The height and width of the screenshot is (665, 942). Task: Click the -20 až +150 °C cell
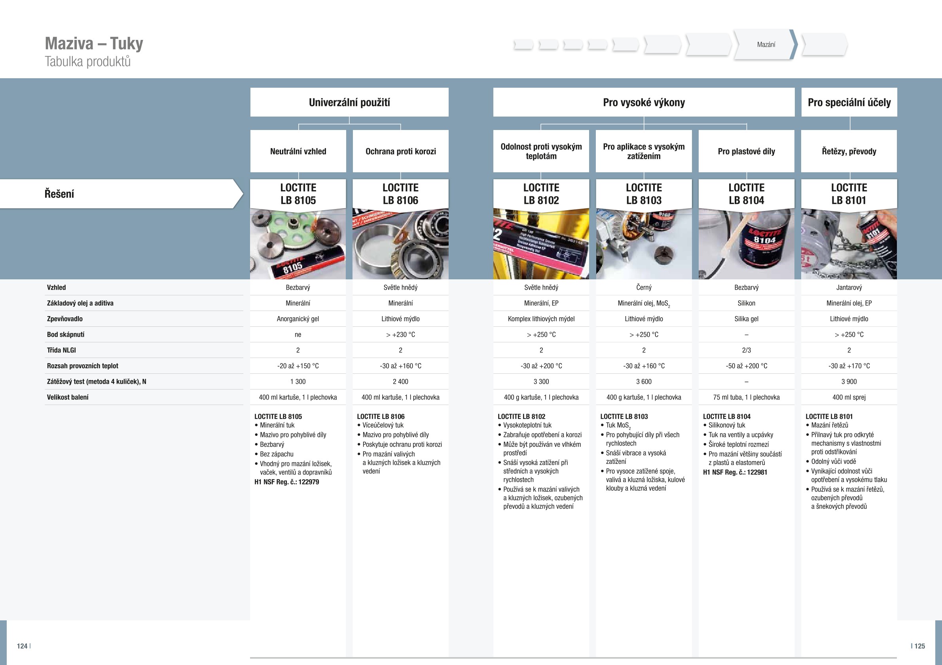tap(298, 366)
